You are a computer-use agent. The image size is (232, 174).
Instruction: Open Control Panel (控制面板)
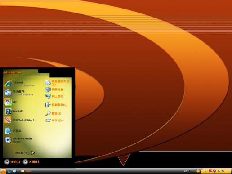click(56, 105)
